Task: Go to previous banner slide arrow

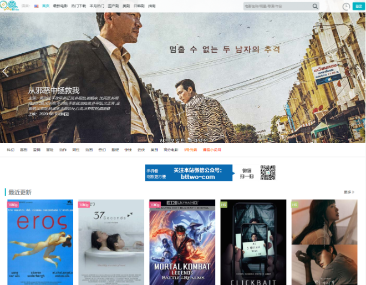Action: tap(6, 72)
